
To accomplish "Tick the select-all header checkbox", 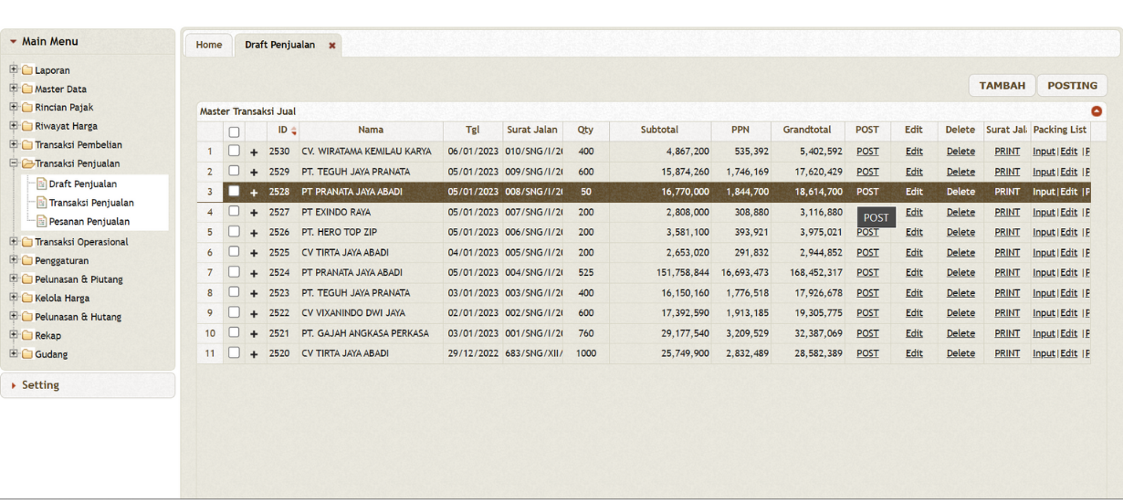I will [234, 131].
